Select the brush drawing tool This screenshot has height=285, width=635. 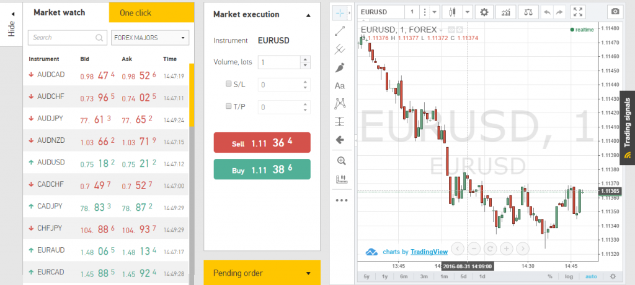(340, 67)
